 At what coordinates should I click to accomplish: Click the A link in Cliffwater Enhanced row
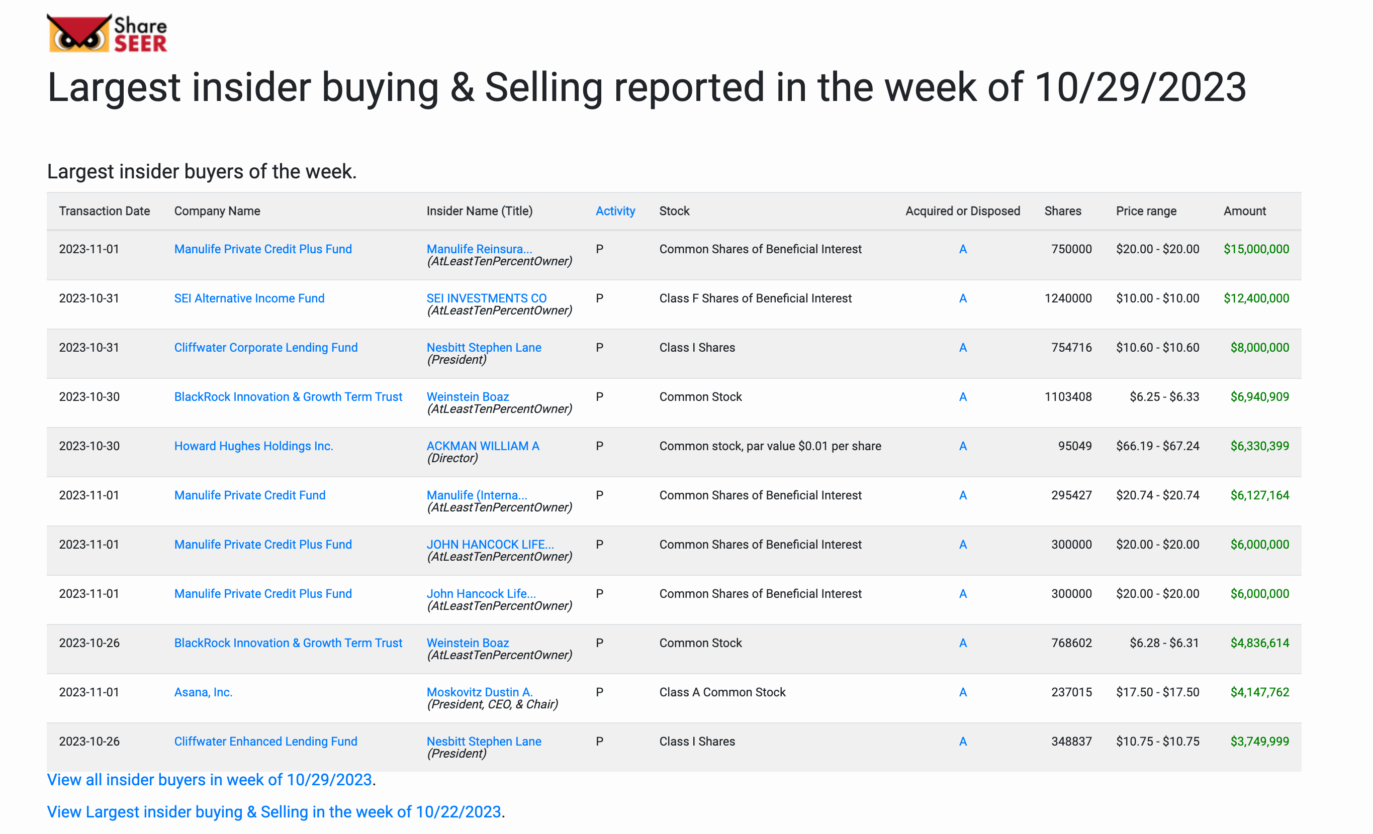pos(962,741)
